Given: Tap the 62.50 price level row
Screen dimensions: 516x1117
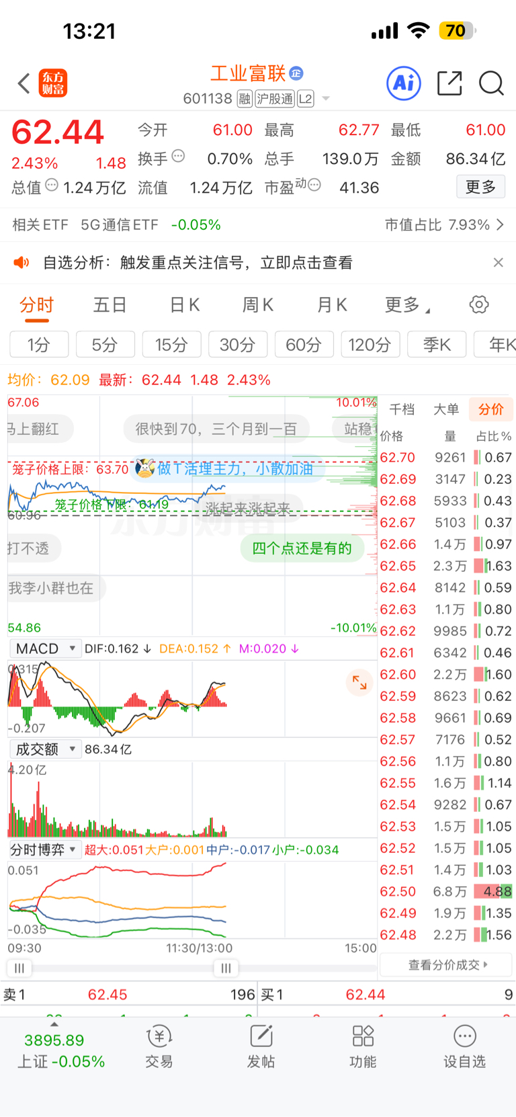Looking at the screenshot, I should click(446, 891).
